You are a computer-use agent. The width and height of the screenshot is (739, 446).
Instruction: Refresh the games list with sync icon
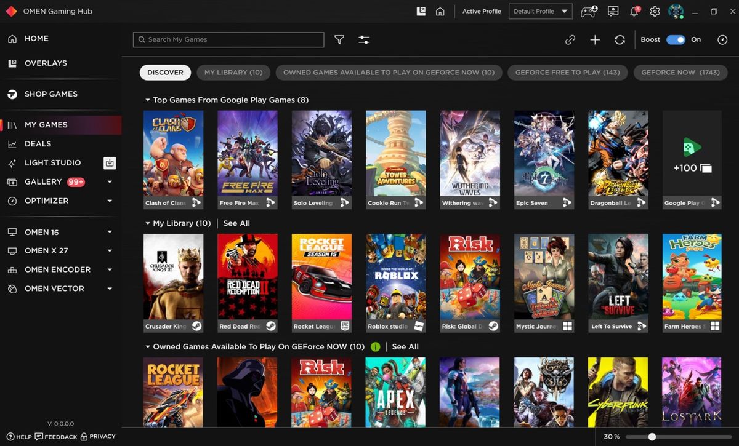coord(620,39)
